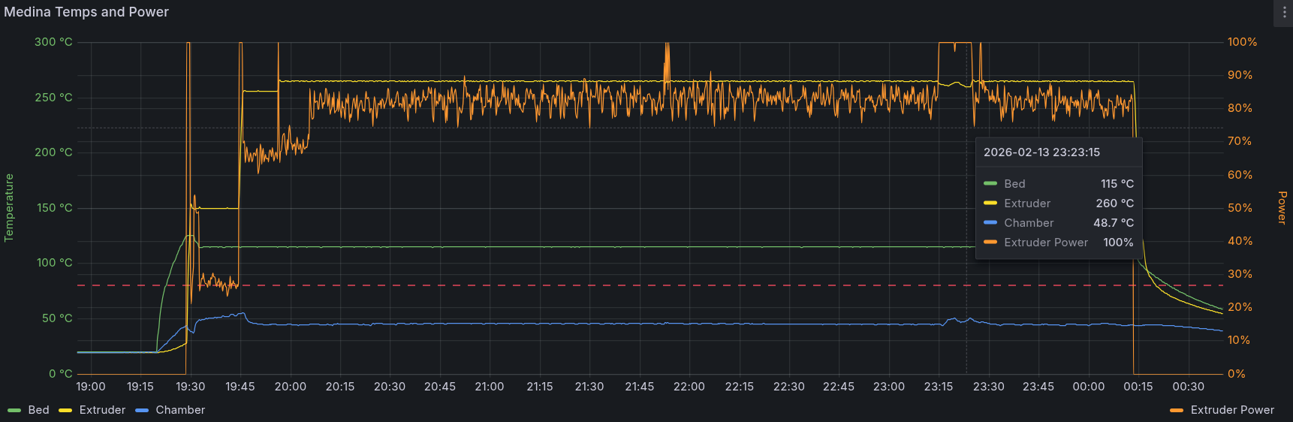
Task: Click the 300 °C left axis label
Action: tap(53, 42)
